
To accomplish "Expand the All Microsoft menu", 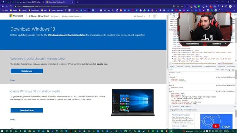I will (140, 16).
